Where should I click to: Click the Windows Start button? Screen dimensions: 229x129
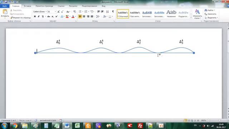pos(4,126)
